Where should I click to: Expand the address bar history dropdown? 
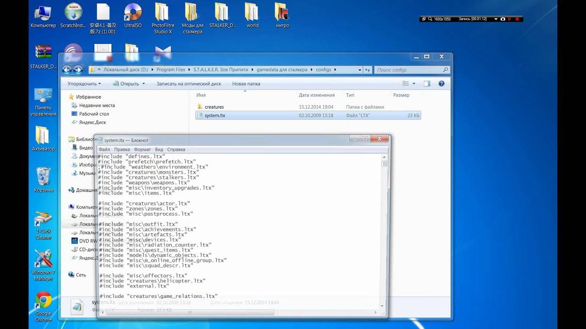click(359, 70)
